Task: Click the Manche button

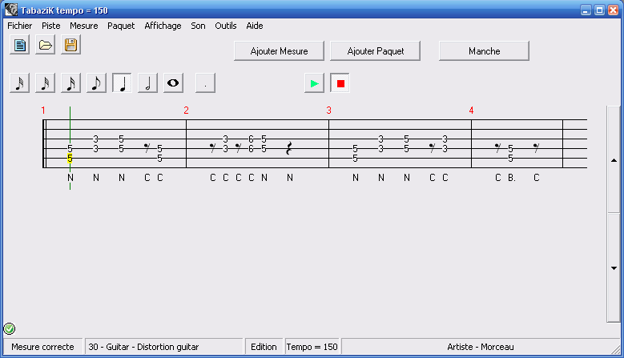Action: (x=484, y=51)
